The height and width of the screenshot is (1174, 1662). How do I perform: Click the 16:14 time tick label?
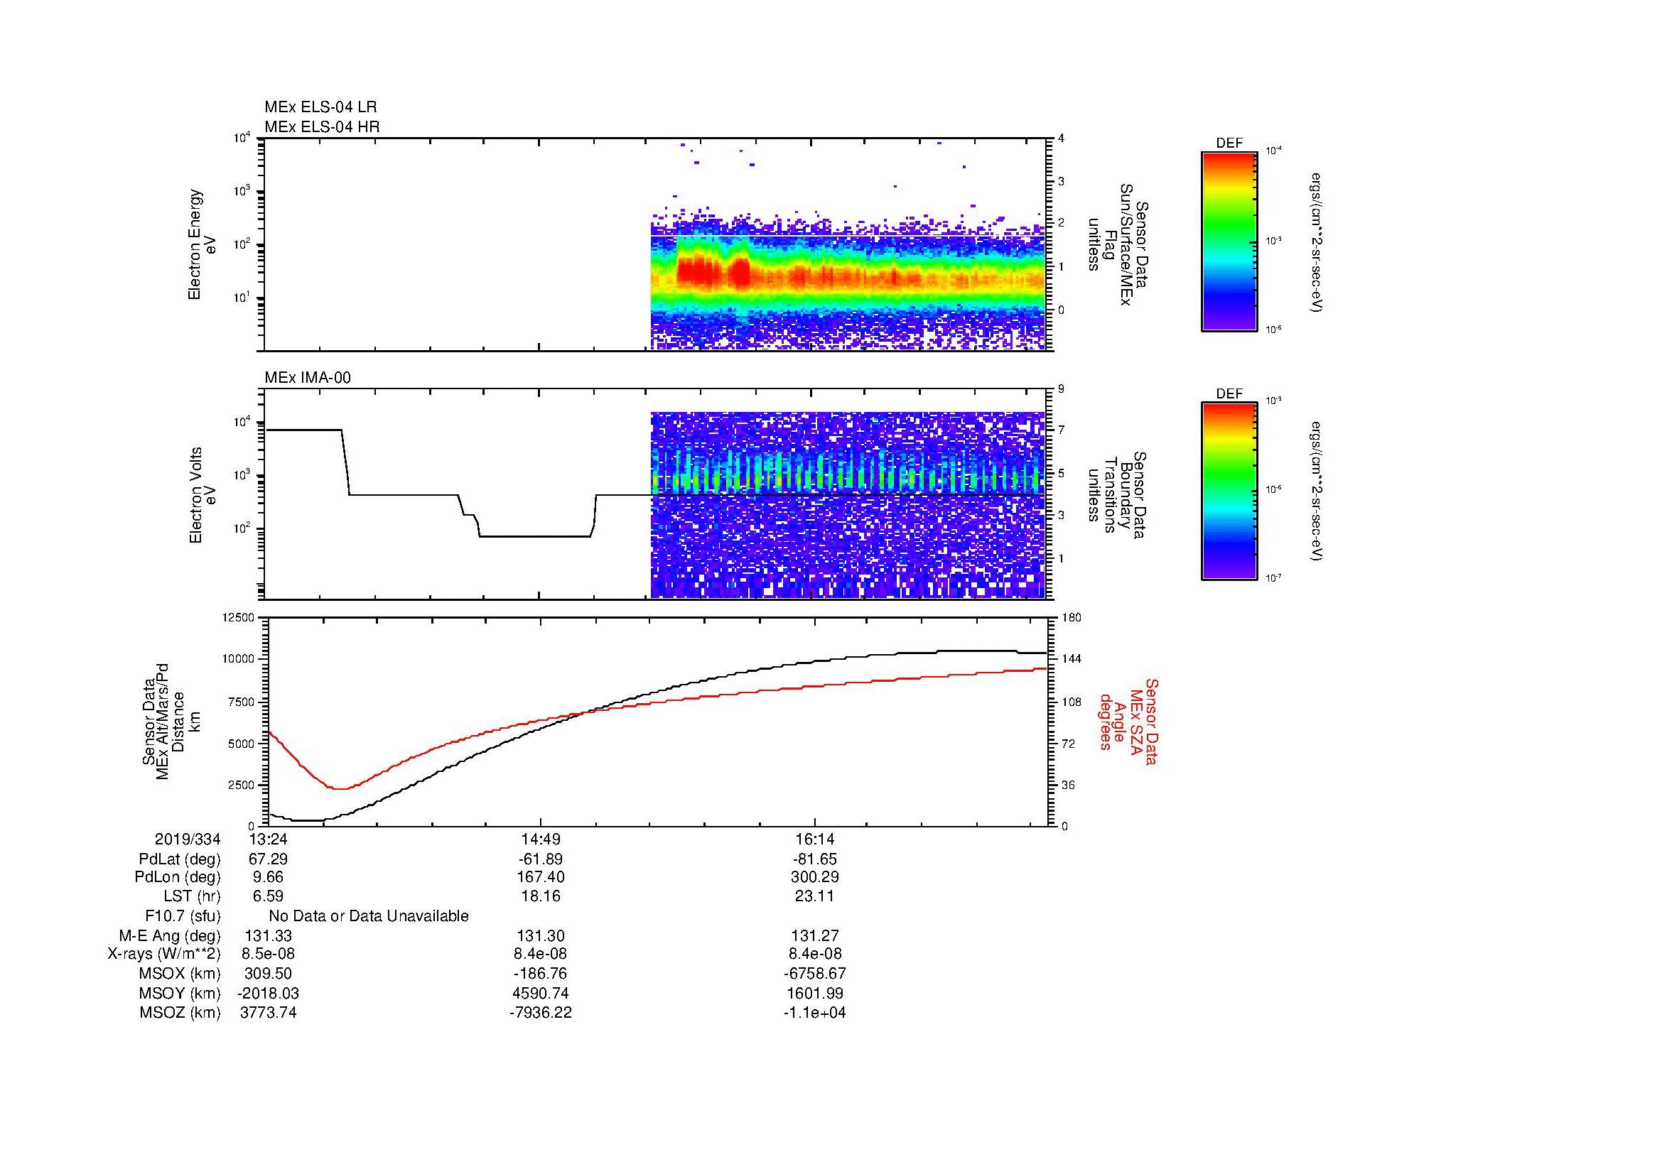point(815,839)
